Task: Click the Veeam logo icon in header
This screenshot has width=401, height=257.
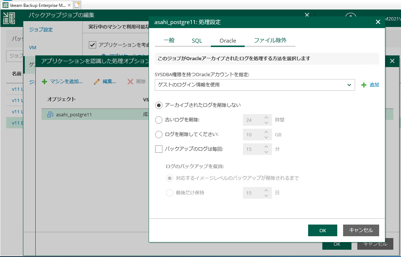Action: [9, 19]
